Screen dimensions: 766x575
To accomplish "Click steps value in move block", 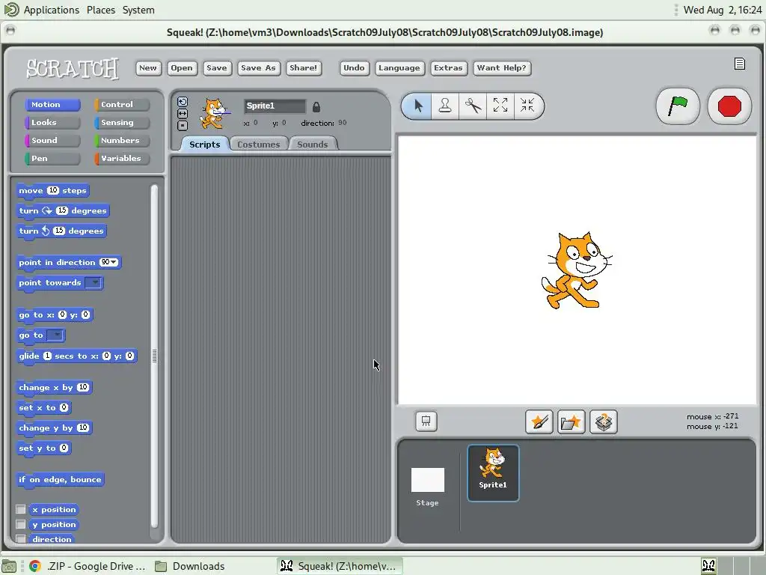I will 53,191.
